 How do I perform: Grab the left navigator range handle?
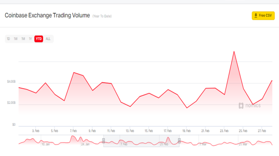click(103, 141)
